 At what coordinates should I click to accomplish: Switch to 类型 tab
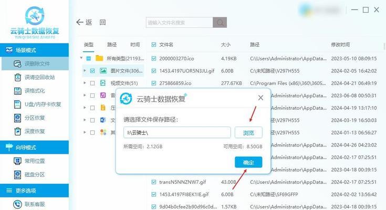(x=88, y=45)
